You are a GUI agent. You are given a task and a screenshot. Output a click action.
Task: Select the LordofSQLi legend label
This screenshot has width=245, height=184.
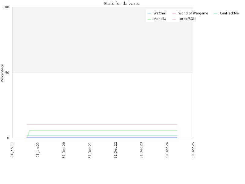pos(187,19)
